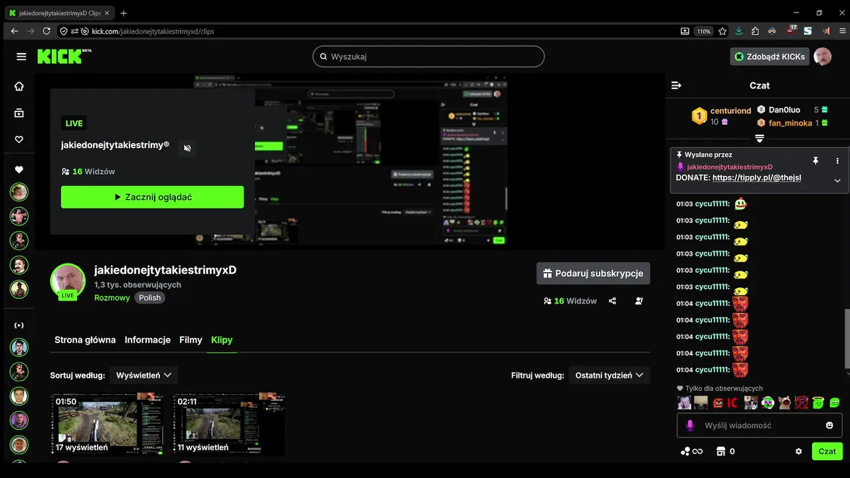Expand the pinned DONATE message chevron
The image size is (850, 478).
click(837, 181)
